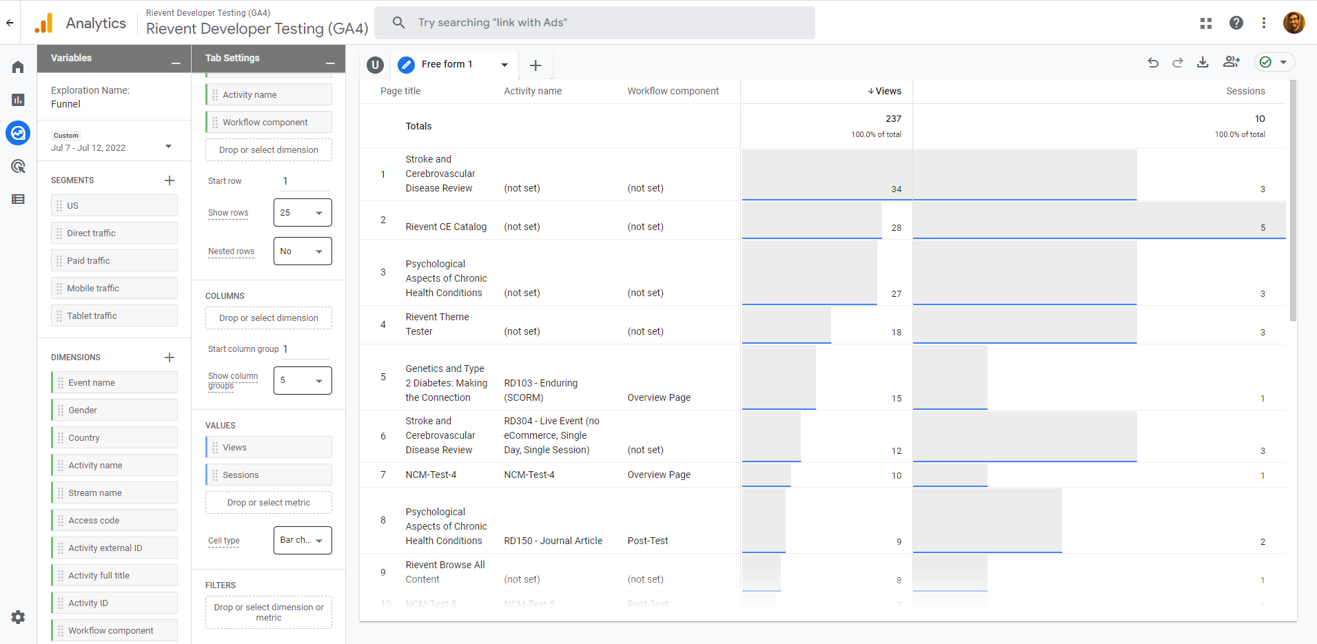Open the user account avatar
The width and height of the screenshot is (1317, 644).
click(1294, 23)
